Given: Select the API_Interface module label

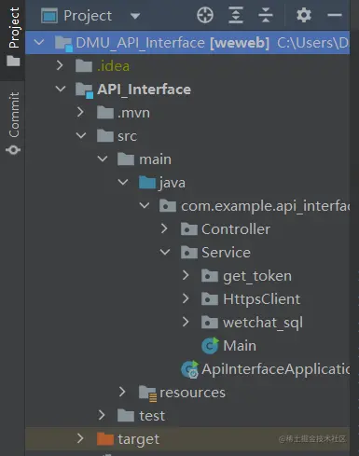Looking at the screenshot, I should pos(144,90).
